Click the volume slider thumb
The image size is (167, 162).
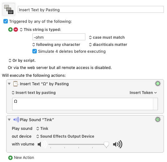click(106, 145)
